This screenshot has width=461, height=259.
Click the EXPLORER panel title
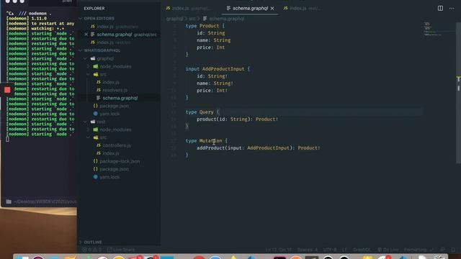click(x=94, y=9)
